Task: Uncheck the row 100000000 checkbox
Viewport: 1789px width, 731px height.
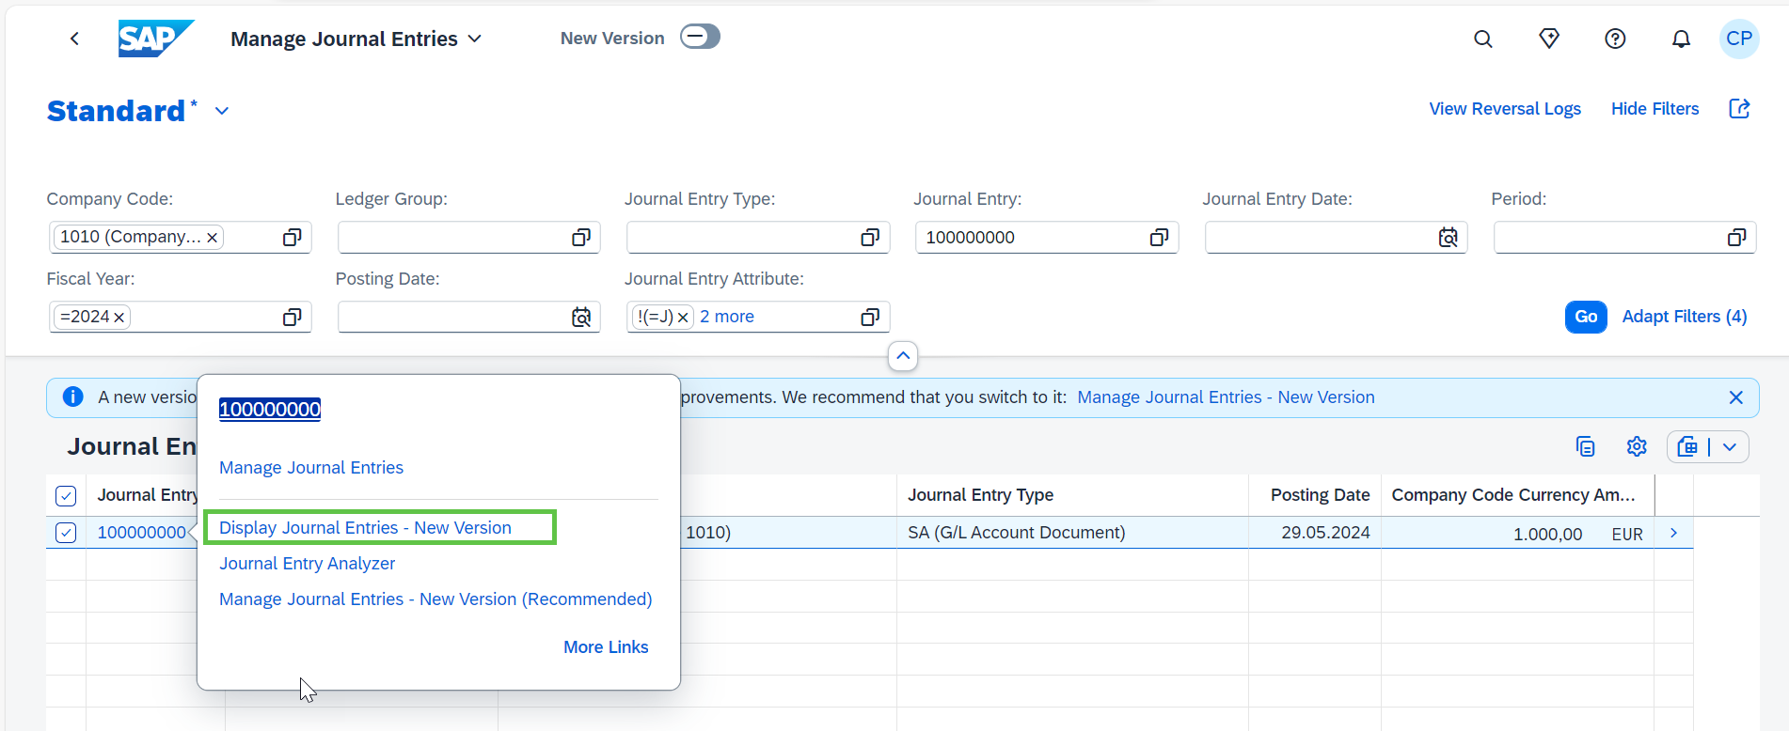Action: (66, 533)
